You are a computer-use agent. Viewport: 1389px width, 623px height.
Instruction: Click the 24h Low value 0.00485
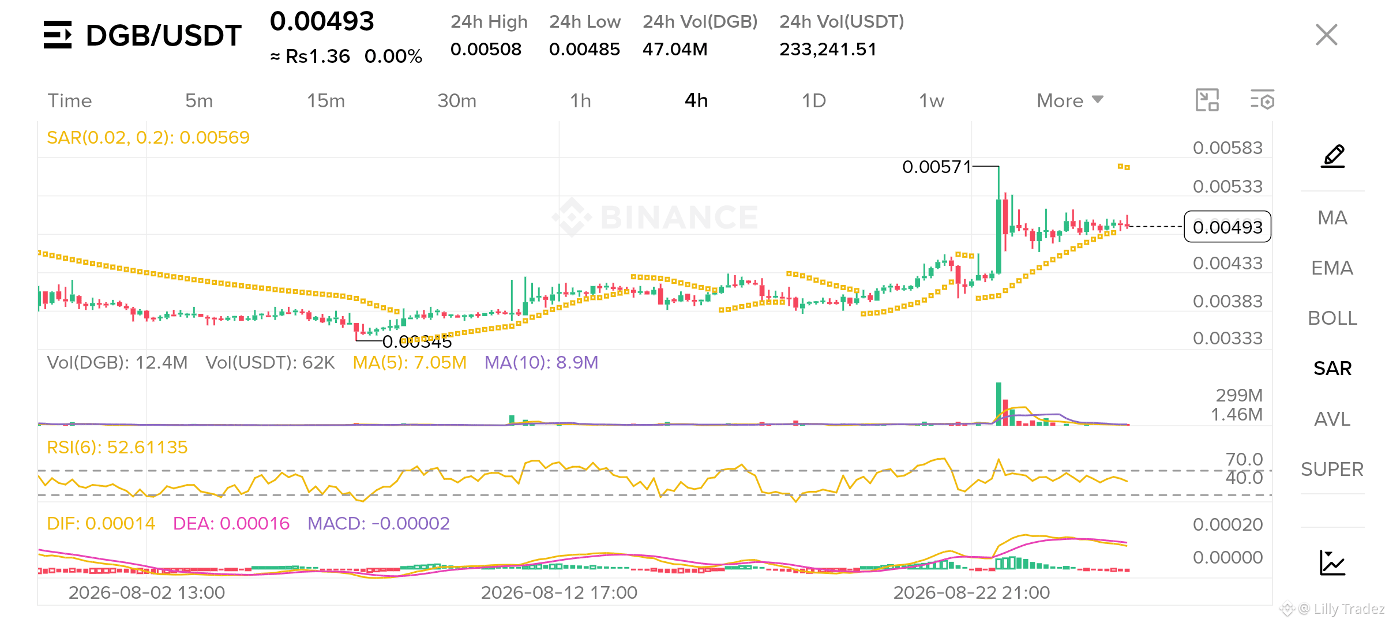coord(584,50)
